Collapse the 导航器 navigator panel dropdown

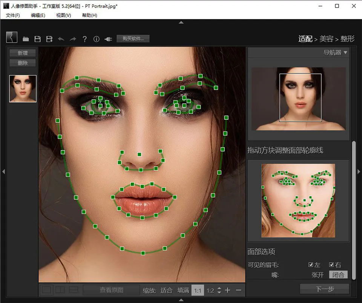345,52
